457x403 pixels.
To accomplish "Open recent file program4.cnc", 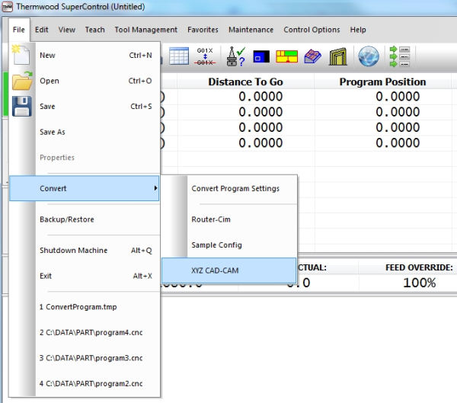I will (85, 332).
